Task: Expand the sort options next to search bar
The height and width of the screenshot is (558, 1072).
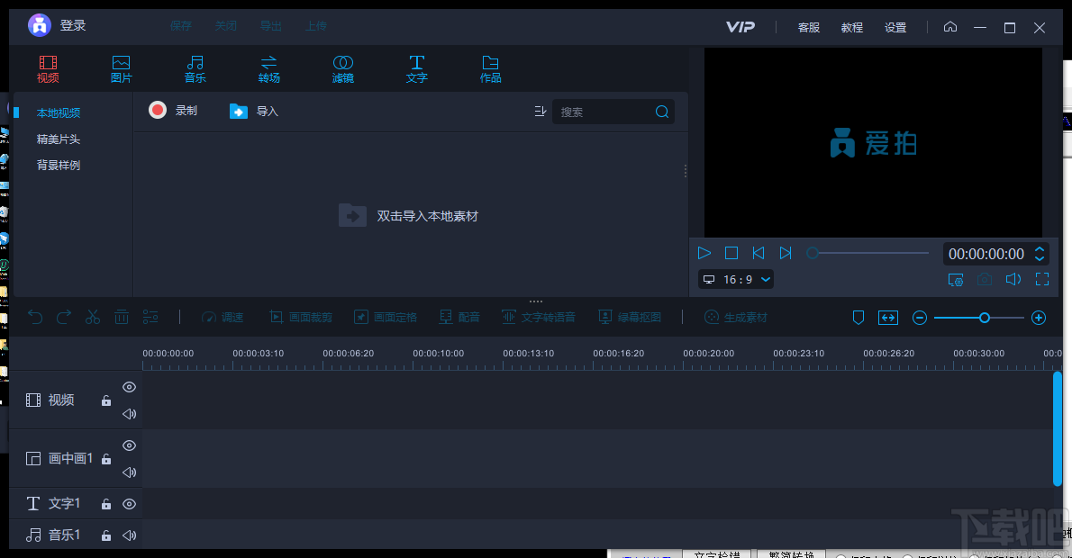Action: click(540, 112)
